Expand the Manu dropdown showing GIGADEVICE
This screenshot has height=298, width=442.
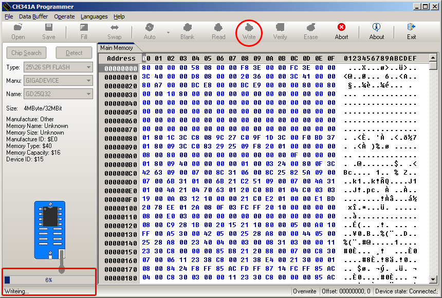click(88, 81)
